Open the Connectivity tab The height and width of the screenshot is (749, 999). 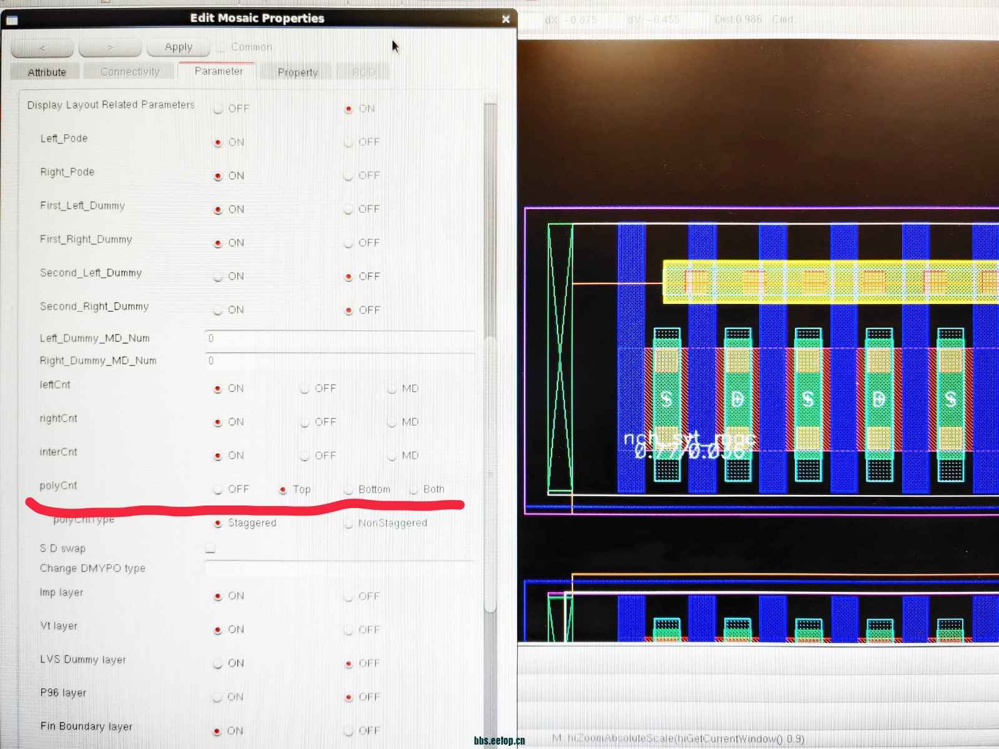tap(130, 72)
